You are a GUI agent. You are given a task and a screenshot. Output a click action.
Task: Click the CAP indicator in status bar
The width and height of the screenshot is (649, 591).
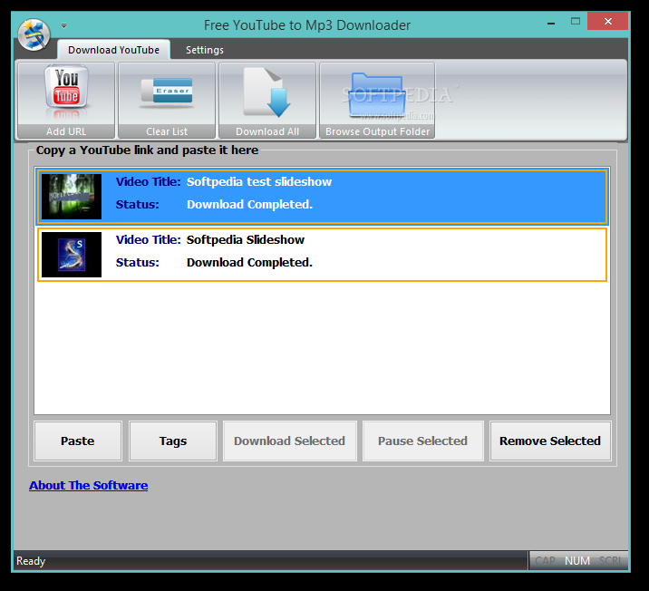coord(545,561)
